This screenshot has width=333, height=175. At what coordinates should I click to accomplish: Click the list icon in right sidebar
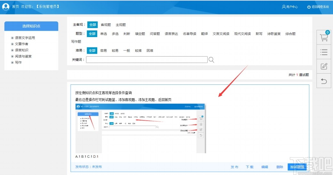pyautogui.click(x=324, y=52)
